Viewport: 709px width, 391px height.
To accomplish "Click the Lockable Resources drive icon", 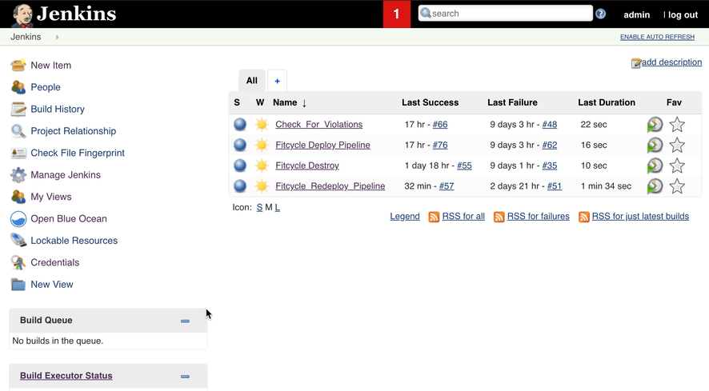I will click(18, 241).
